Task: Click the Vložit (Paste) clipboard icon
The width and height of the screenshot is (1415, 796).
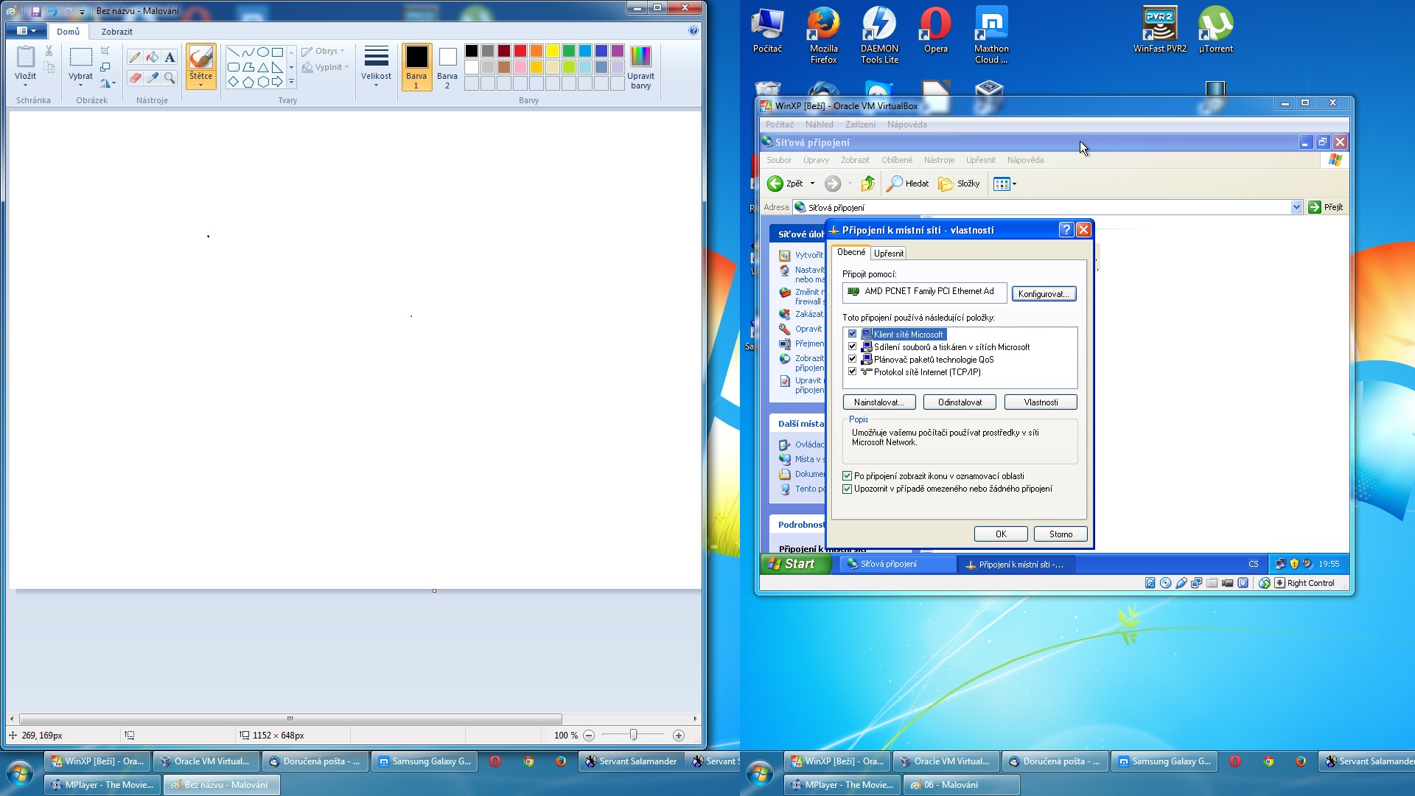Action: click(26, 57)
